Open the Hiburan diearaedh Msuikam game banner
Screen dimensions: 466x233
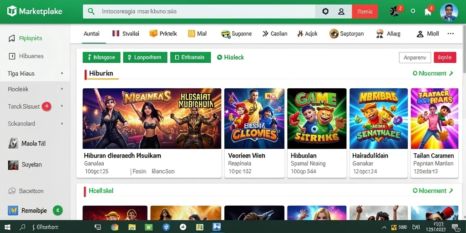pyautogui.click(x=152, y=119)
